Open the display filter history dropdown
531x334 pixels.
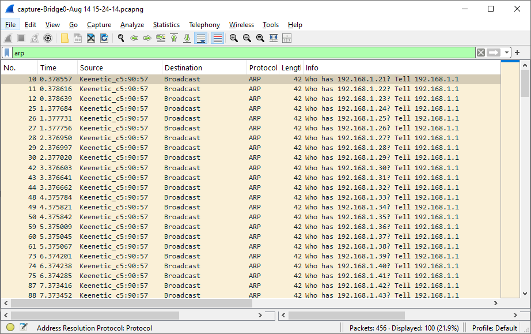click(x=507, y=52)
